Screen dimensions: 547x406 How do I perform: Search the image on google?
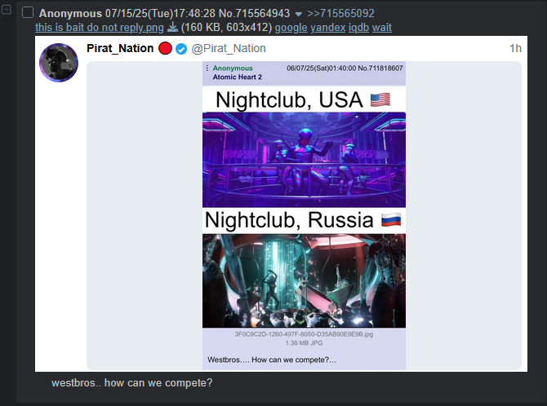(x=291, y=28)
